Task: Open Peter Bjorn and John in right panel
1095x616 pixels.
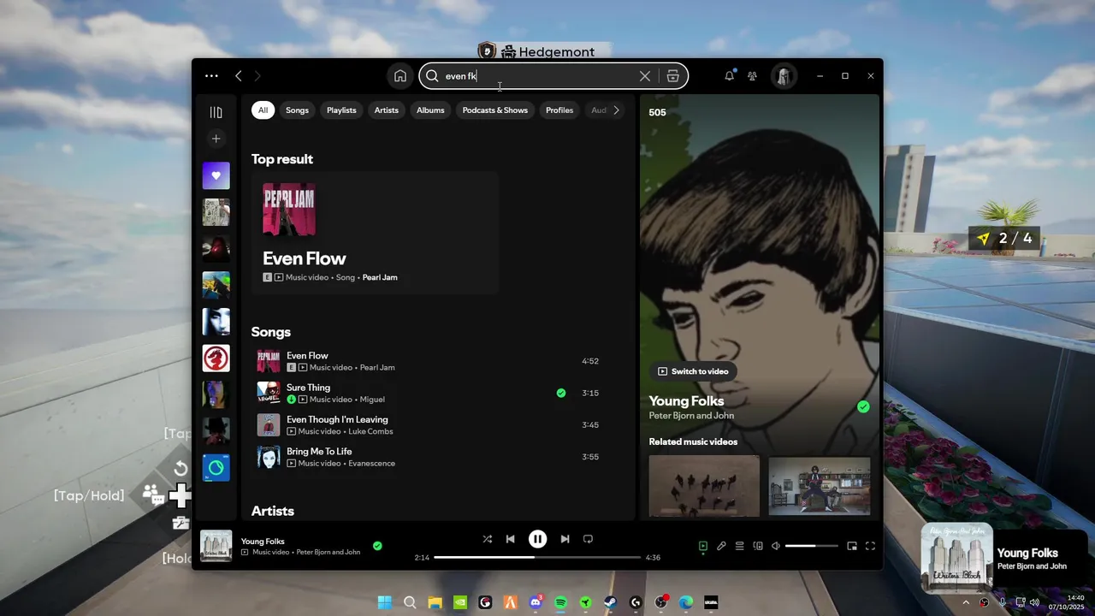Action: click(x=691, y=416)
